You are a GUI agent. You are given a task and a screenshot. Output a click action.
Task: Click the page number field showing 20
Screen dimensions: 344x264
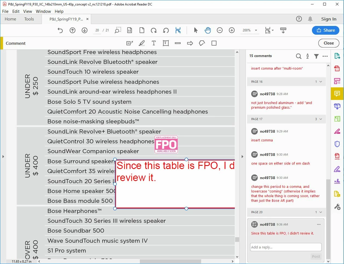97,30
